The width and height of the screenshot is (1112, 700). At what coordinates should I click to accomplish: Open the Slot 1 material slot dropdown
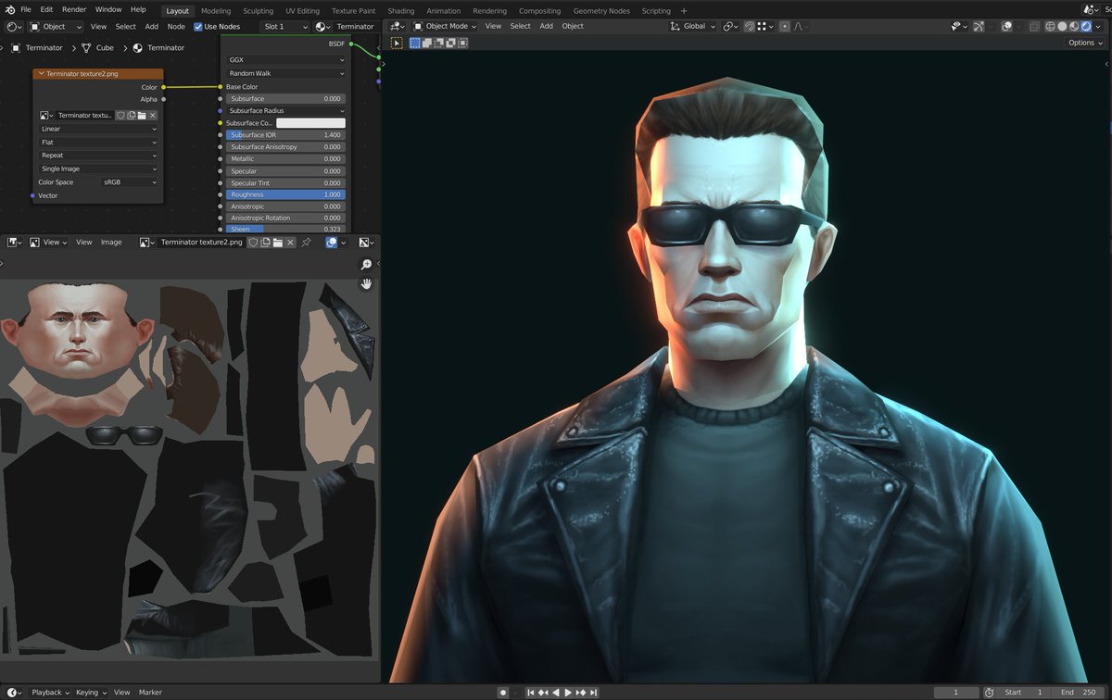point(285,27)
